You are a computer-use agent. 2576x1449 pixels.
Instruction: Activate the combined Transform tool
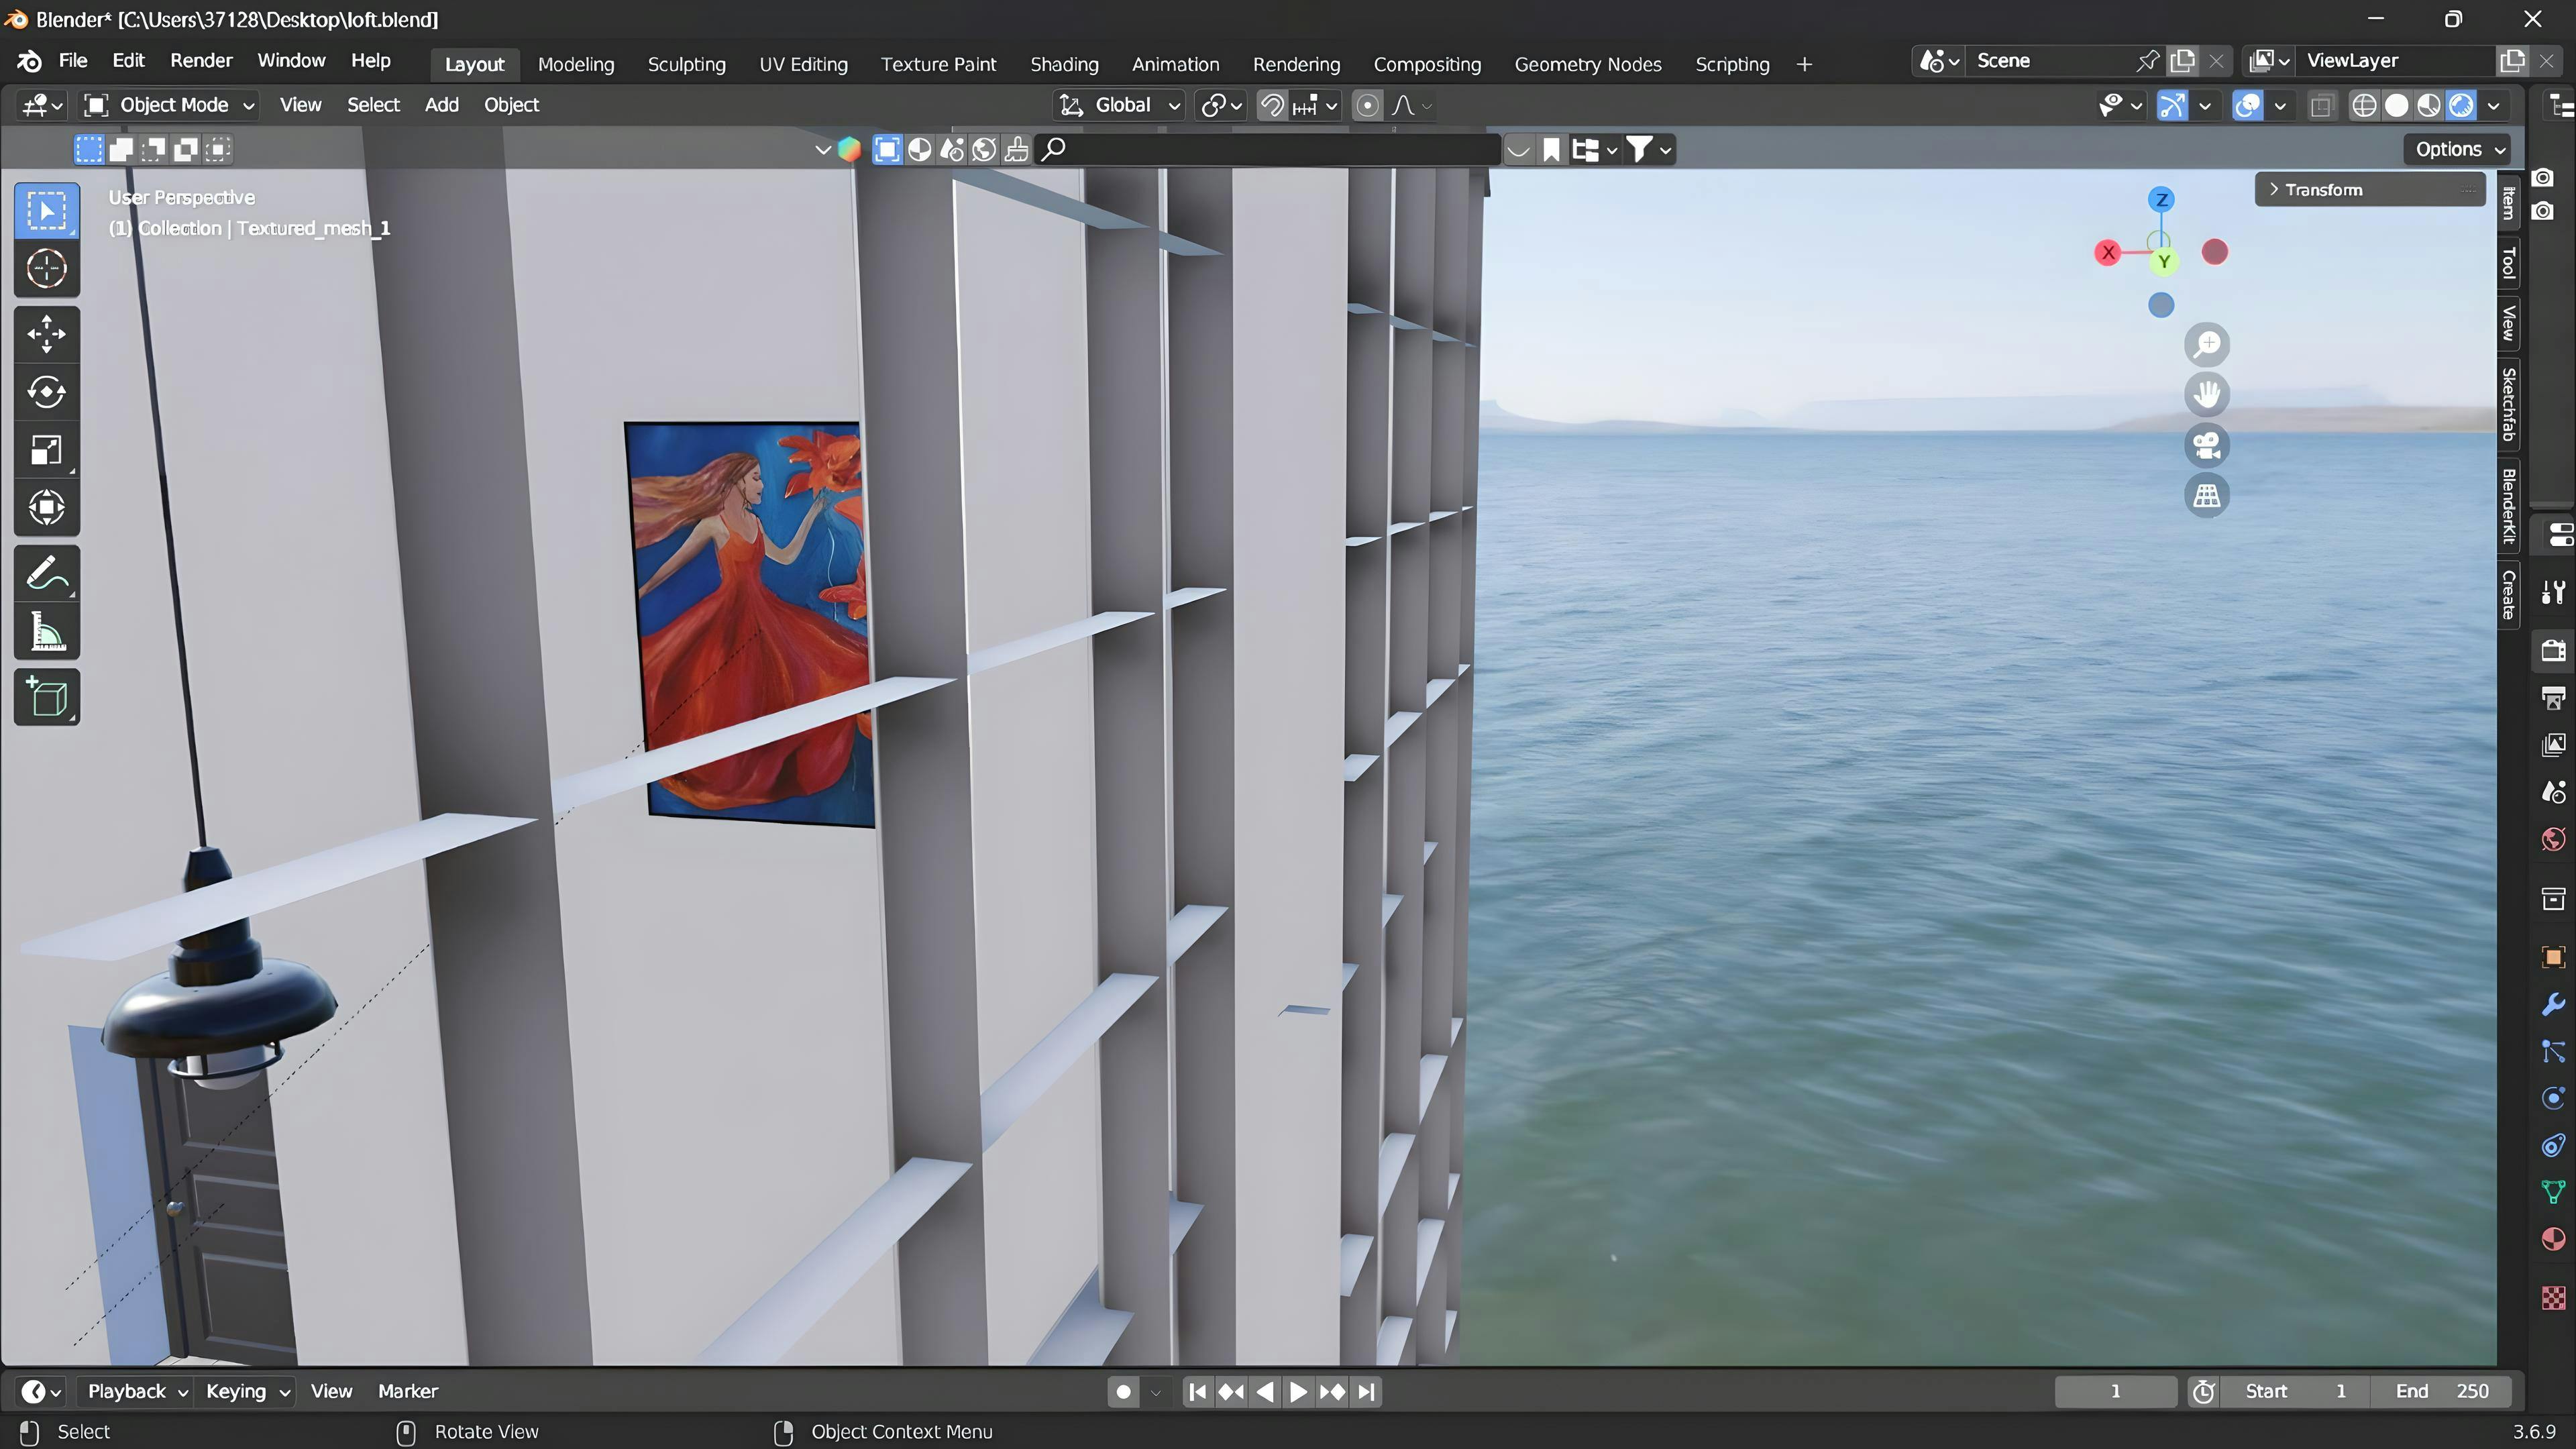click(x=46, y=508)
